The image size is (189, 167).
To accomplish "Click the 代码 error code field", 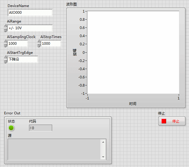I will (42, 128).
